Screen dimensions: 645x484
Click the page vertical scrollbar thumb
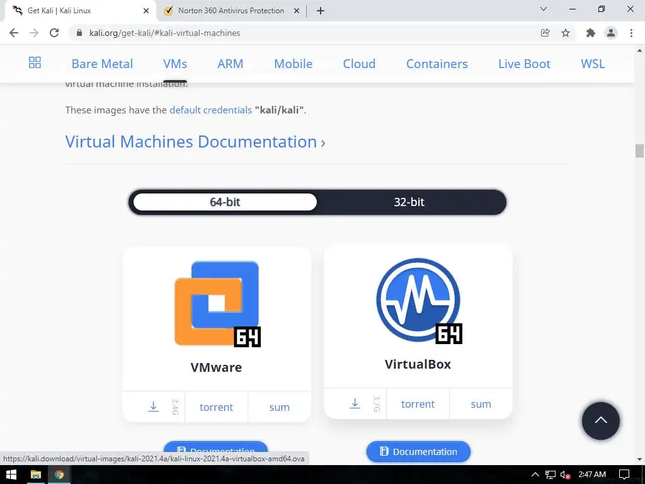click(x=639, y=151)
